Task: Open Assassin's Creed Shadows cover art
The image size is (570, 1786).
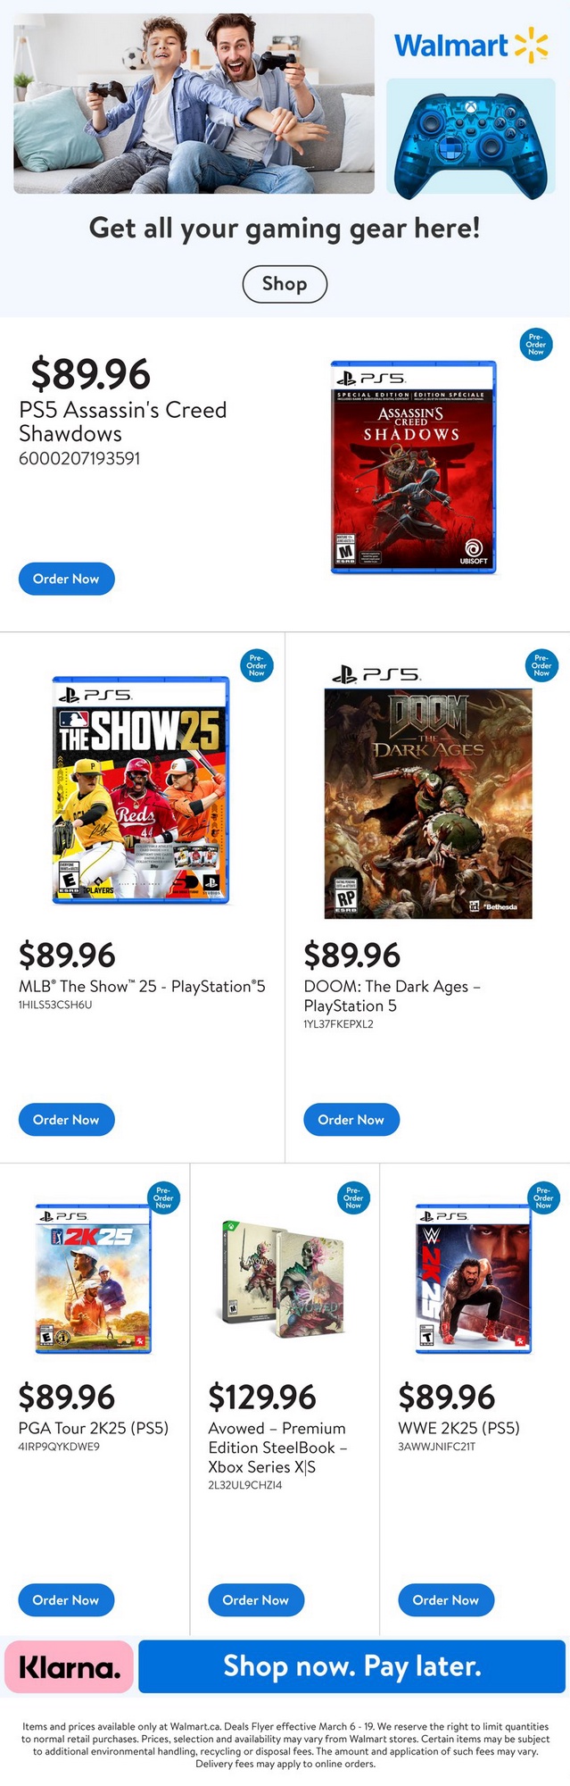Action: pyautogui.click(x=413, y=467)
